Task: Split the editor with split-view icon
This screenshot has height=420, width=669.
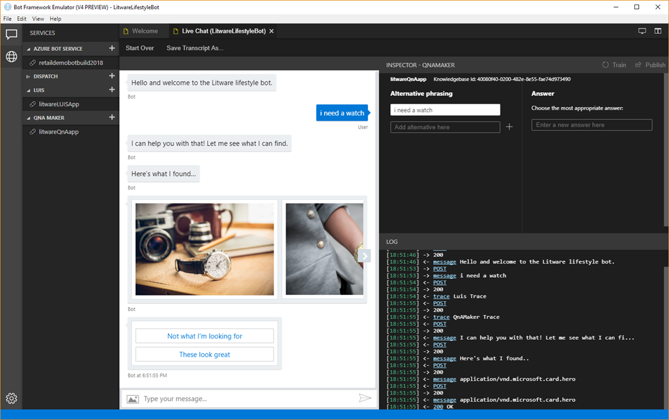Action: tap(658, 31)
